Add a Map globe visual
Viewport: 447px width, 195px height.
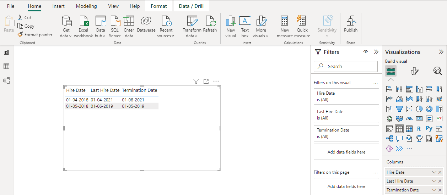[389, 119]
